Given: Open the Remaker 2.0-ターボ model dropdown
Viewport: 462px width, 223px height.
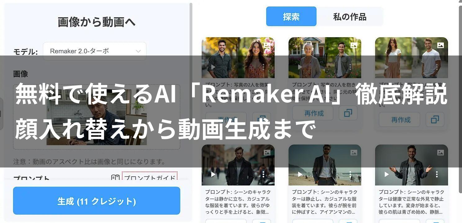Looking at the screenshot, I should (x=94, y=51).
